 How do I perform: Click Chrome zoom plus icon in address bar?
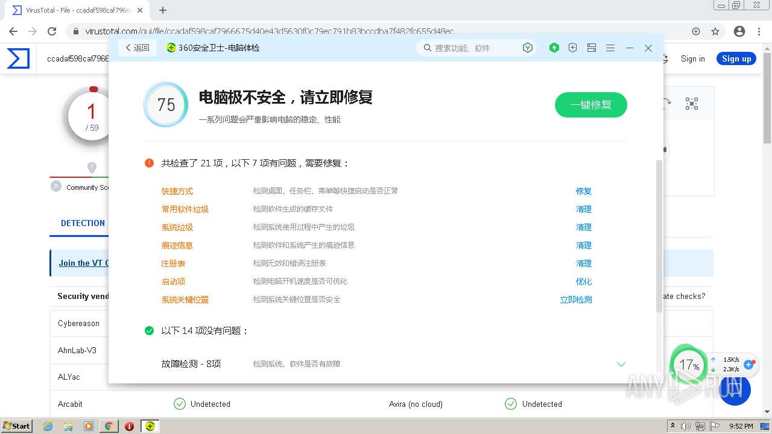(x=696, y=31)
